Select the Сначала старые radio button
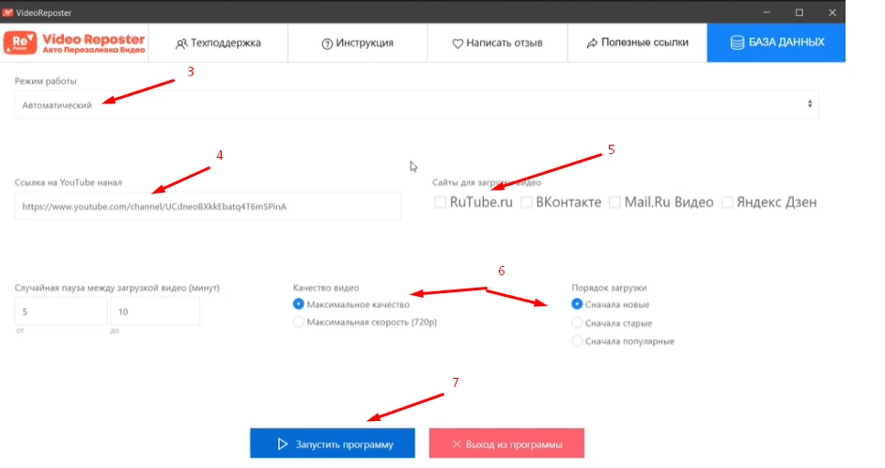The image size is (885, 468). pos(577,323)
